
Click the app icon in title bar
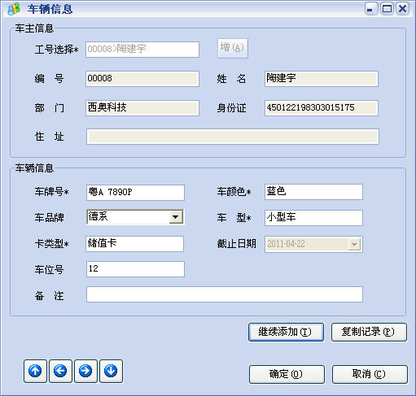tap(14, 9)
